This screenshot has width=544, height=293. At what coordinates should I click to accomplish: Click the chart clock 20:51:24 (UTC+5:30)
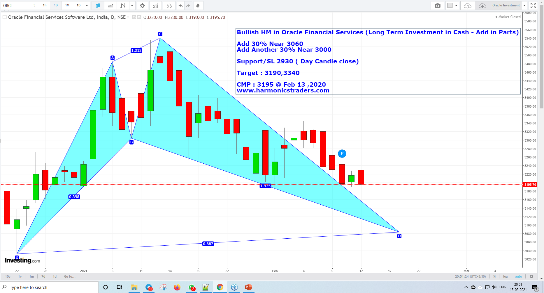470,276
